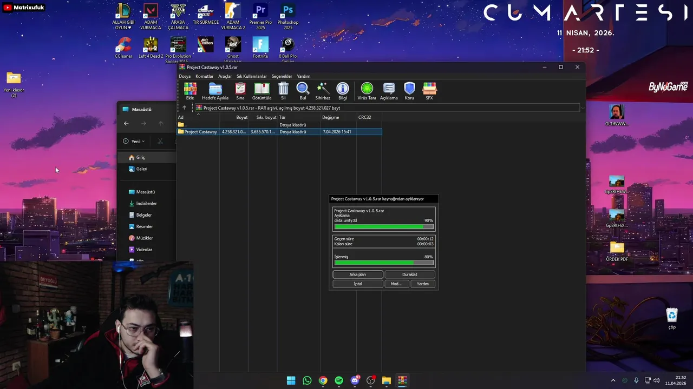Select the Left 4 Dead 2 desktop icon
The height and width of the screenshot is (389, 693).
[151, 48]
